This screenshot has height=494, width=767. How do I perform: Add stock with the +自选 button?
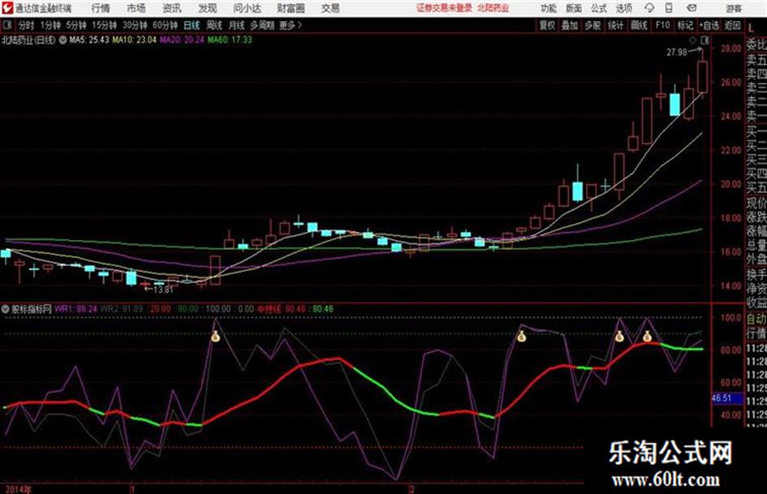[709, 25]
